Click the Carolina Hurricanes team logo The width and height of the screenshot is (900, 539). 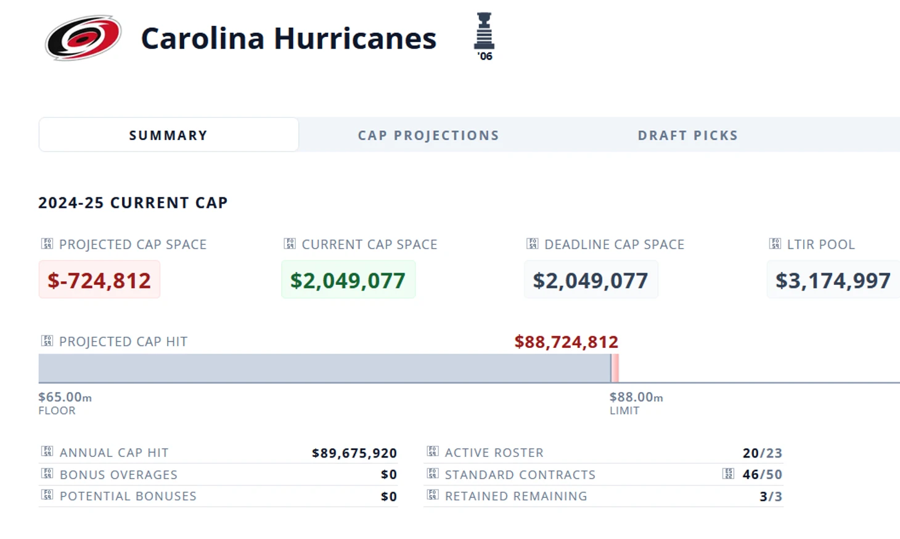point(83,38)
